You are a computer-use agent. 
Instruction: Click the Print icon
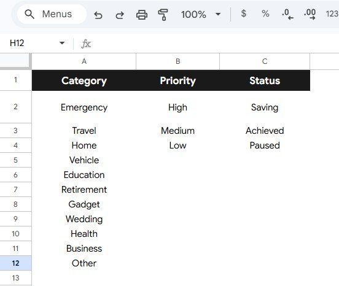click(x=142, y=15)
